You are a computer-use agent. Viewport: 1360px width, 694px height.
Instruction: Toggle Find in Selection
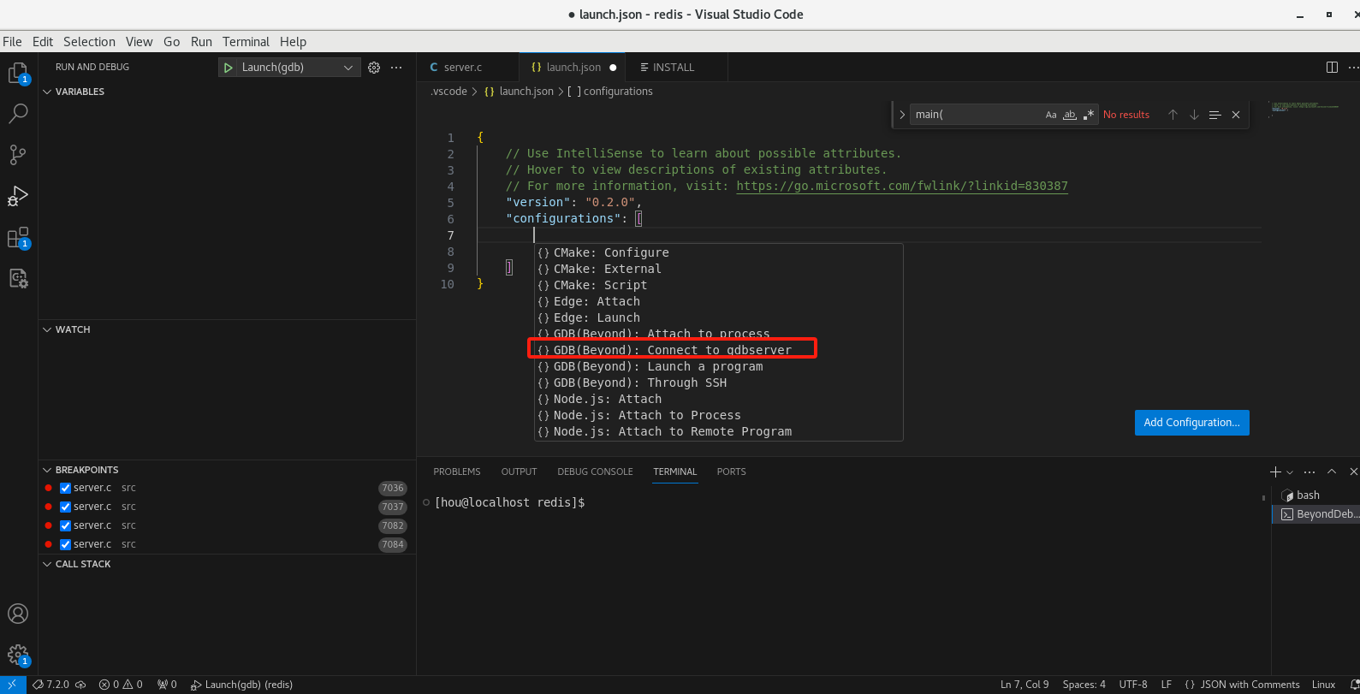(x=1214, y=115)
